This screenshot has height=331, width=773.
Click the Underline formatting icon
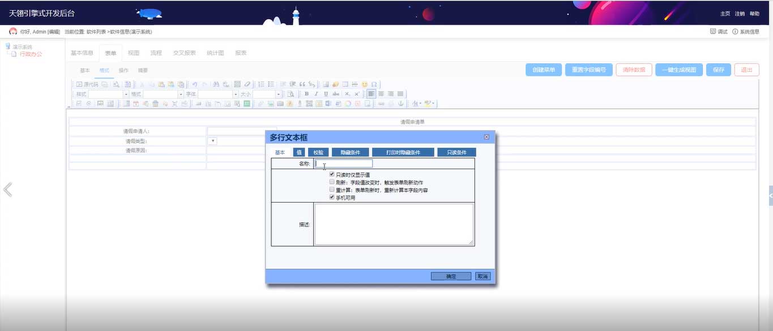[326, 94]
